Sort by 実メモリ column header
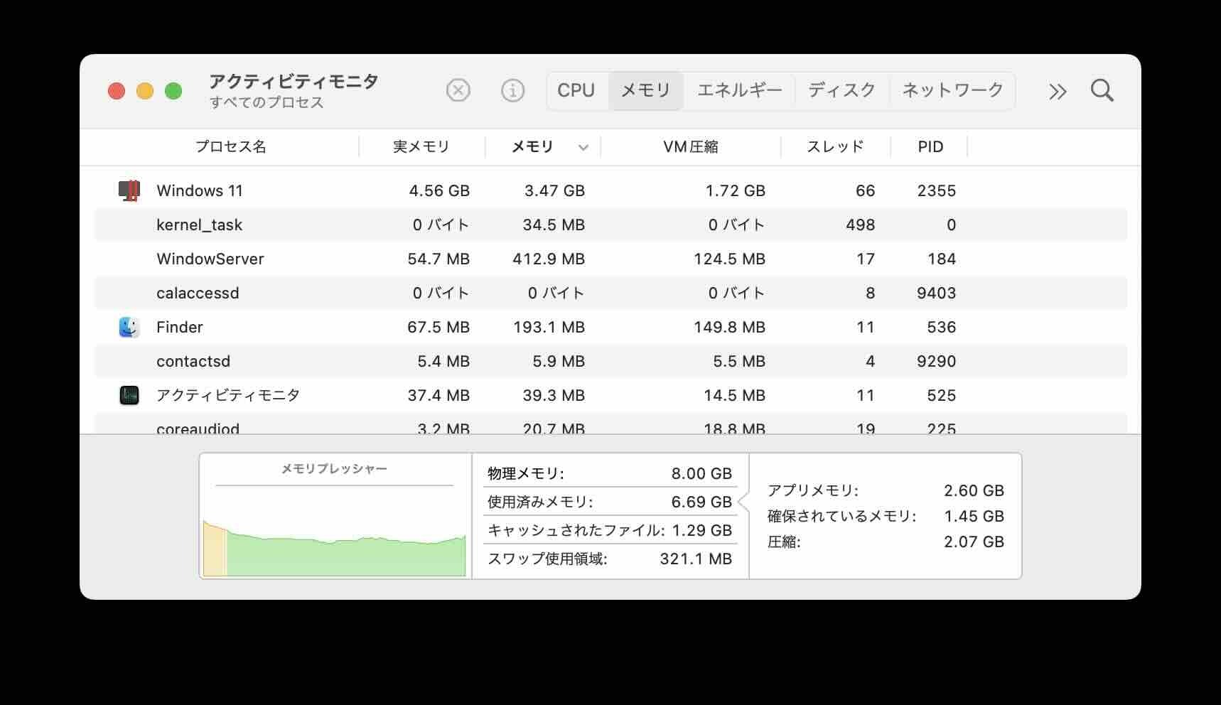 pyautogui.click(x=421, y=147)
